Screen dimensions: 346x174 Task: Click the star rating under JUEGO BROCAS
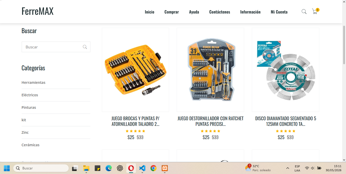(x=135, y=131)
